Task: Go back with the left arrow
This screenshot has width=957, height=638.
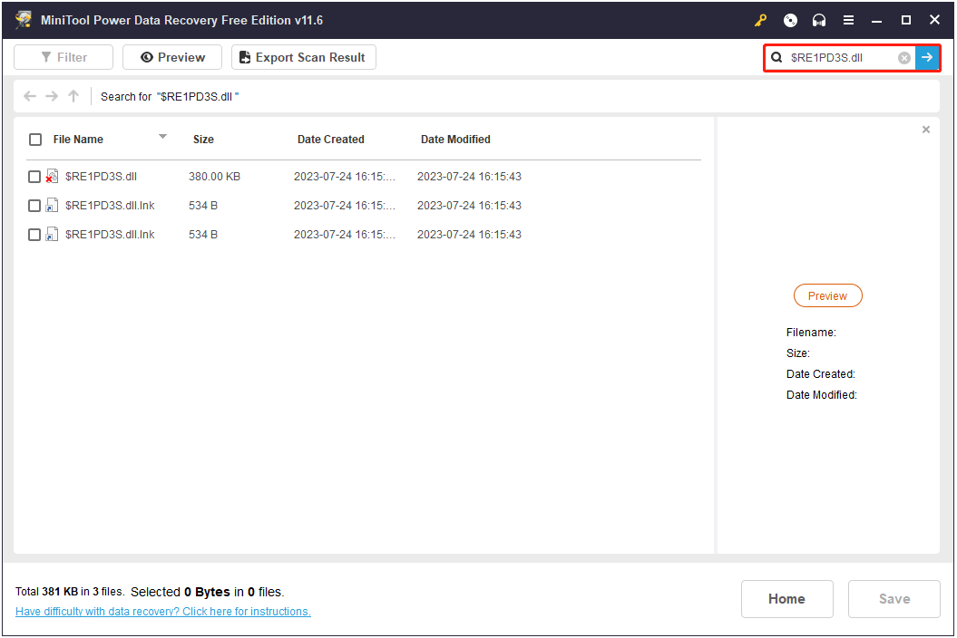Action: pyautogui.click(x=29, y=96)
